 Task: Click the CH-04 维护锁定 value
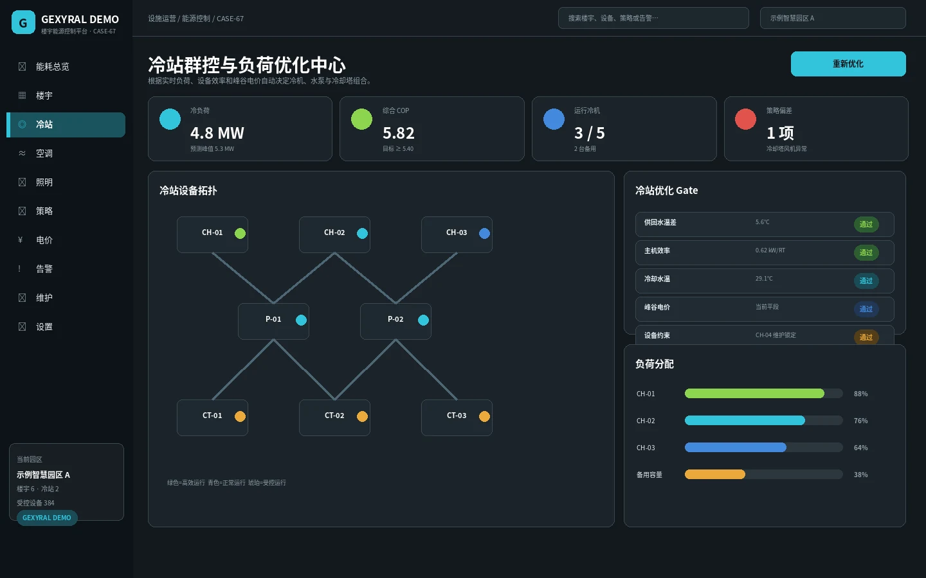point(776,335)
